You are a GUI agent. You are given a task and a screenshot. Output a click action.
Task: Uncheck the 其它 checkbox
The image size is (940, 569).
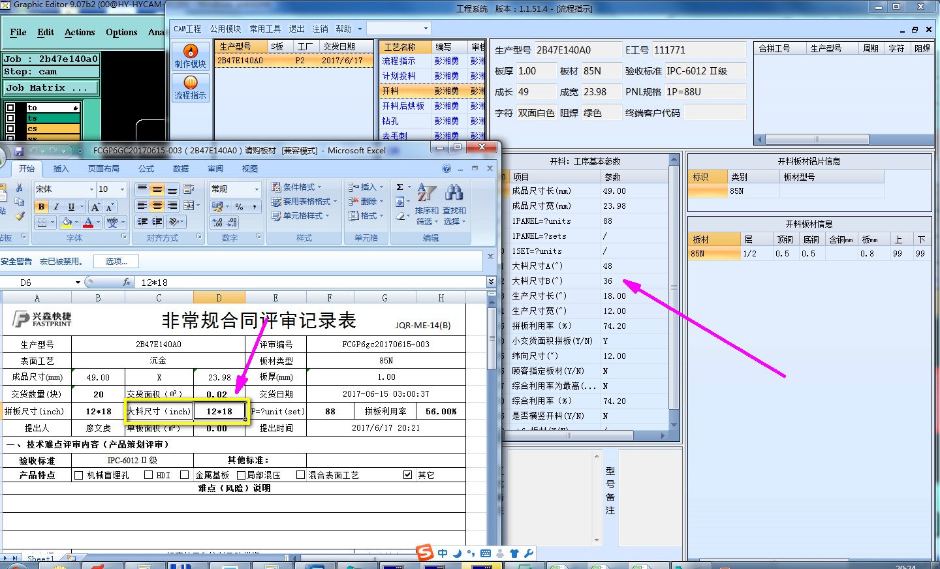tap(408, 475)
